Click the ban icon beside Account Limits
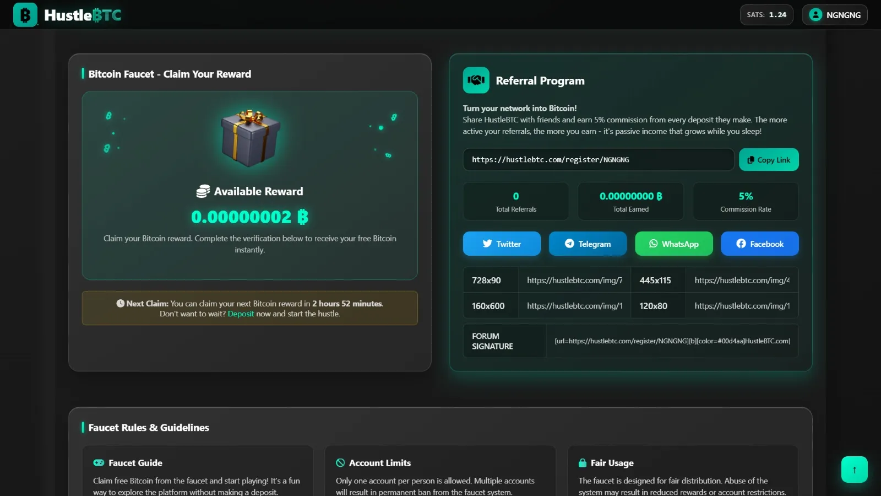The image size is (881, 496). [x=340, y=463]
